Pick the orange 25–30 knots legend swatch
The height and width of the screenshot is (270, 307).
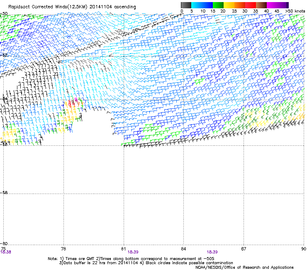click(x=240, y=5)
